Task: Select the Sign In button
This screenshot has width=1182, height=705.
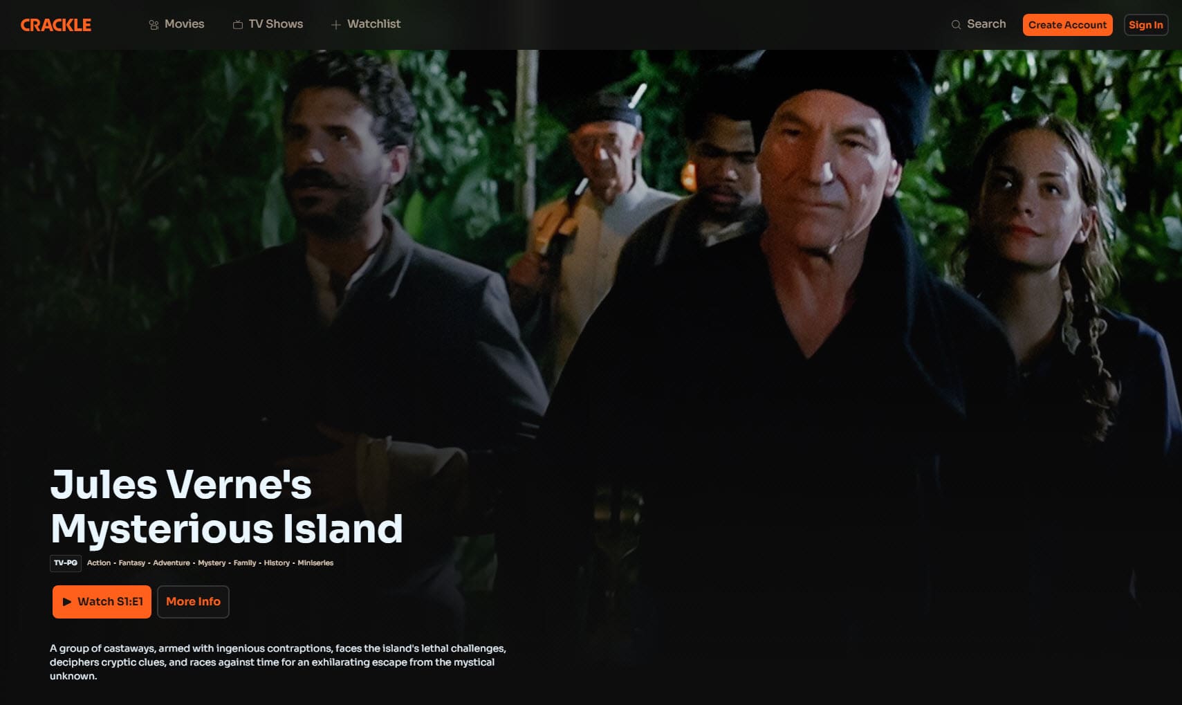Action: pyautogui.click(x=1146, y=25)
